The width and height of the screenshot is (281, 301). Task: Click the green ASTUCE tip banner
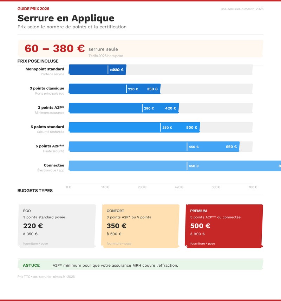point(140,265)
